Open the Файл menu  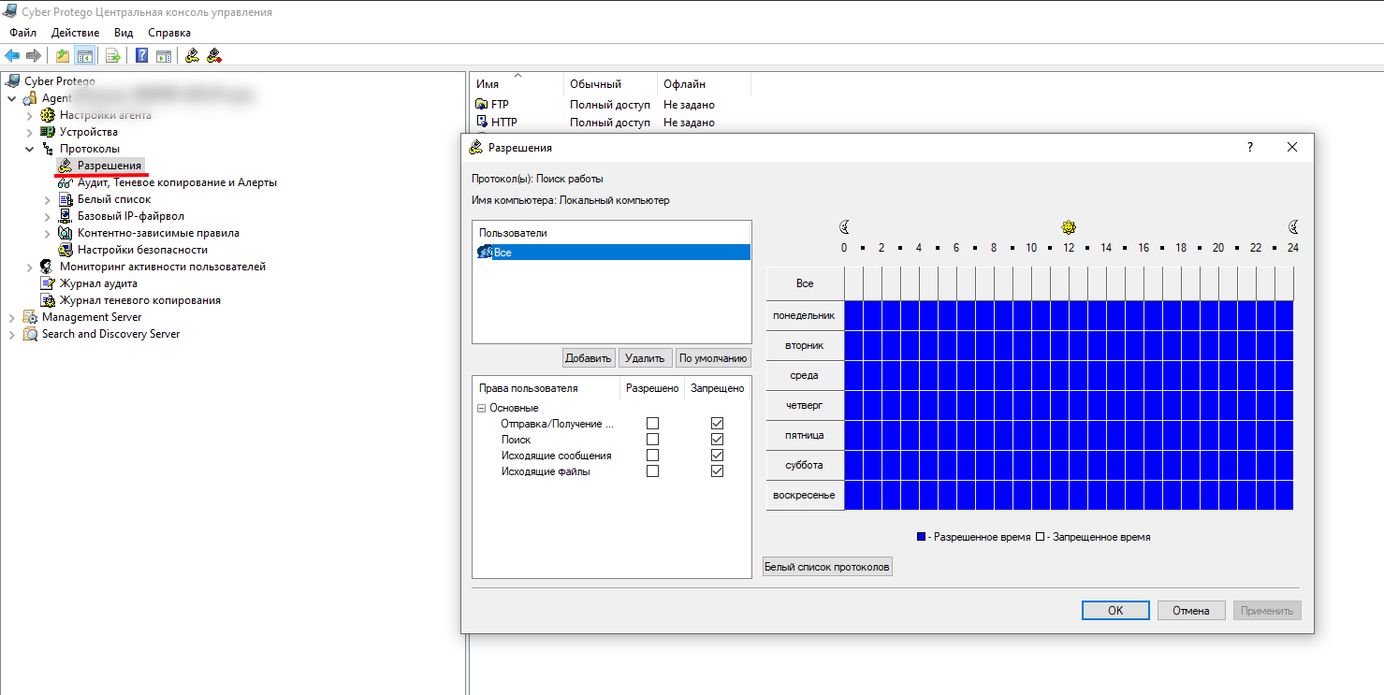(22, 33)
